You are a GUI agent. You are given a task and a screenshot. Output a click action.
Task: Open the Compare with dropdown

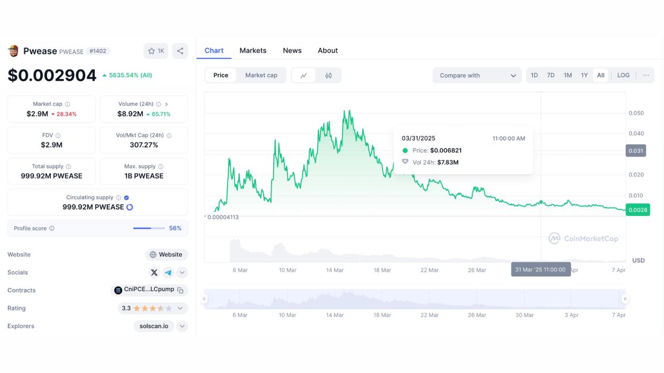[477, 75]
